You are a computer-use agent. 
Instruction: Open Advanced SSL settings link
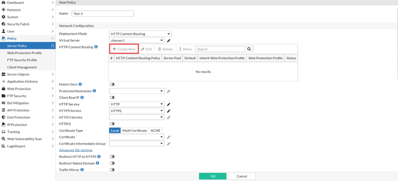point(76,150)
